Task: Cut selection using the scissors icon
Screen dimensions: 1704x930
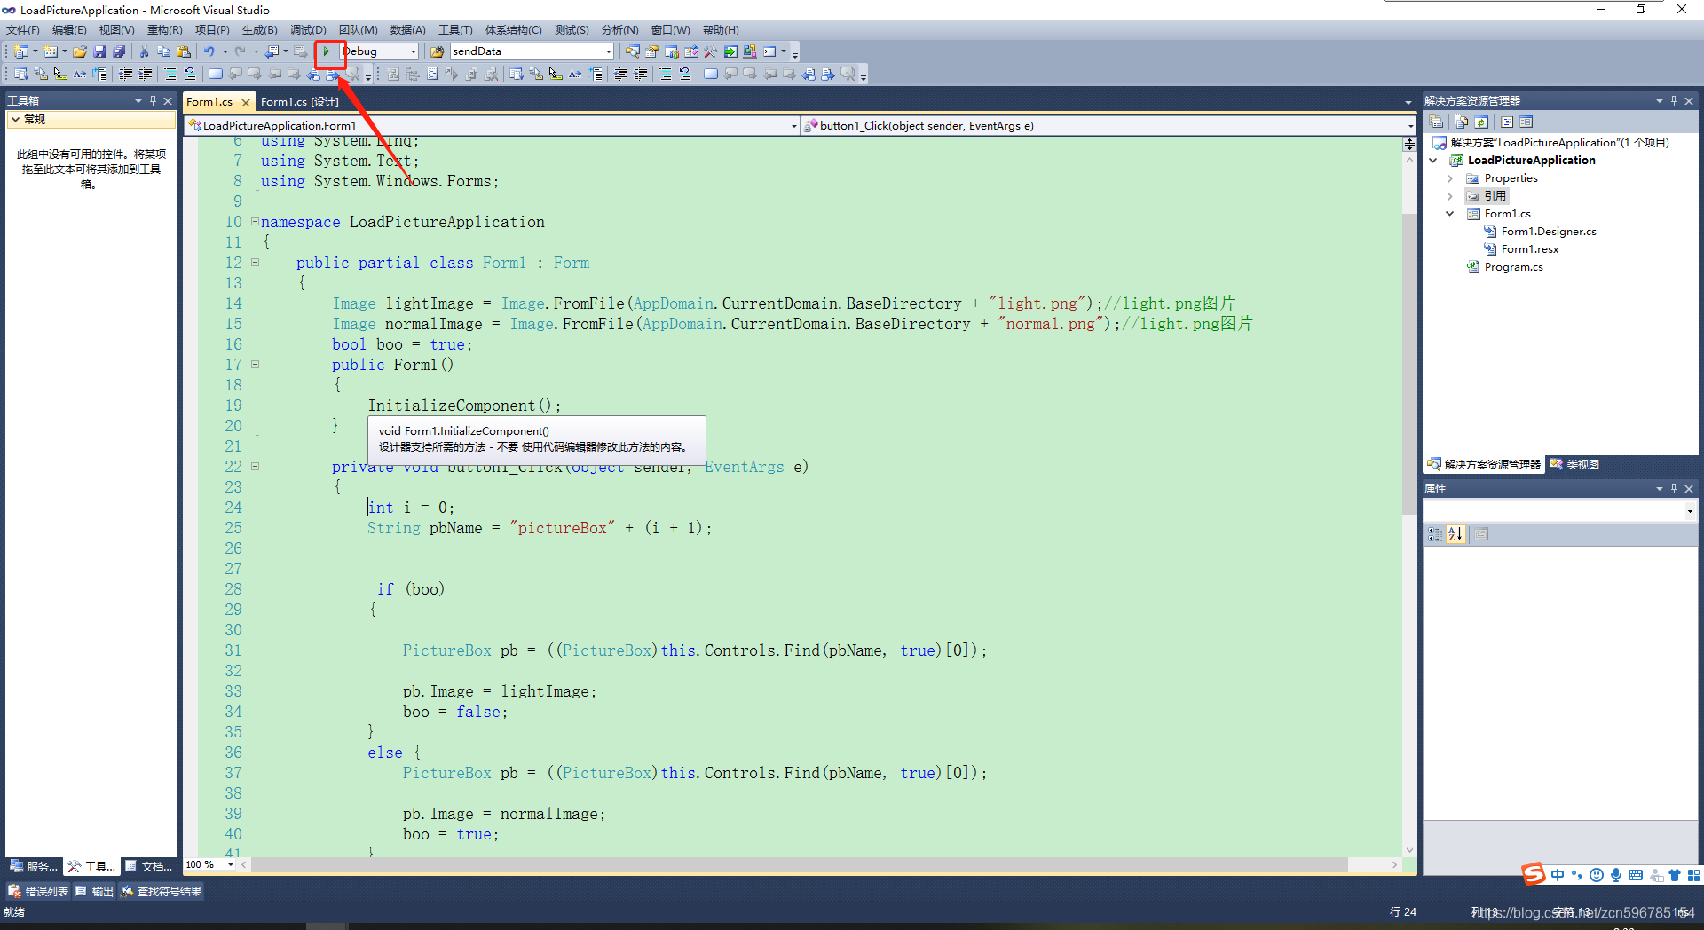Action: click(145, 51)
